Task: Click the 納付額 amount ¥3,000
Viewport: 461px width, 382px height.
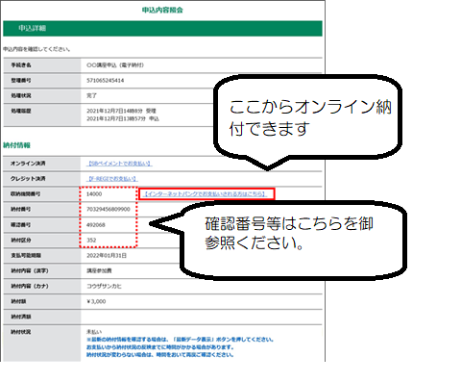Action: (96, 301)
